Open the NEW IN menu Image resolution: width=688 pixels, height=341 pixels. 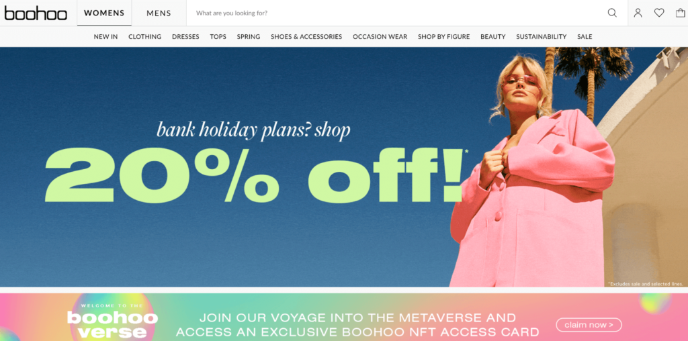click(105, 37)
